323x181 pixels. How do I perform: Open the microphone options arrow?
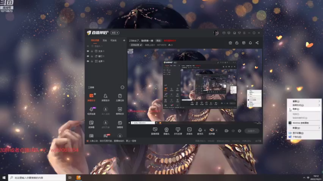tap(205, 130)
